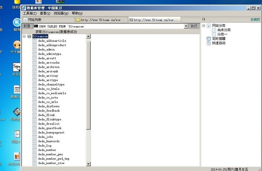The width and height of the screenshot is (262, 171).
Task: Click the 右侧栏 link
Action: point(255,20)
